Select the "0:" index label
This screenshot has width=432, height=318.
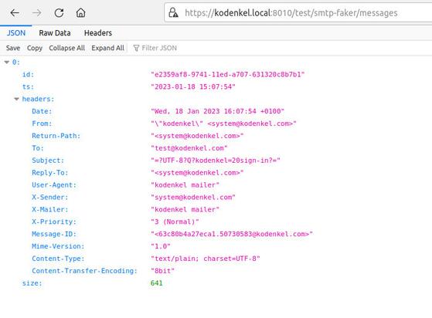coord(16,63)
